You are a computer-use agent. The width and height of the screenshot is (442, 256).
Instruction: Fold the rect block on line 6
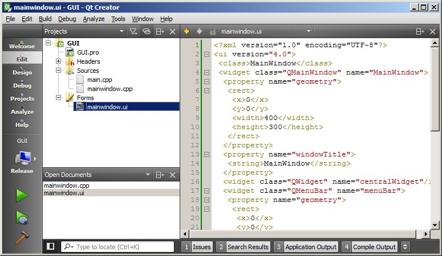click(206, 90)
